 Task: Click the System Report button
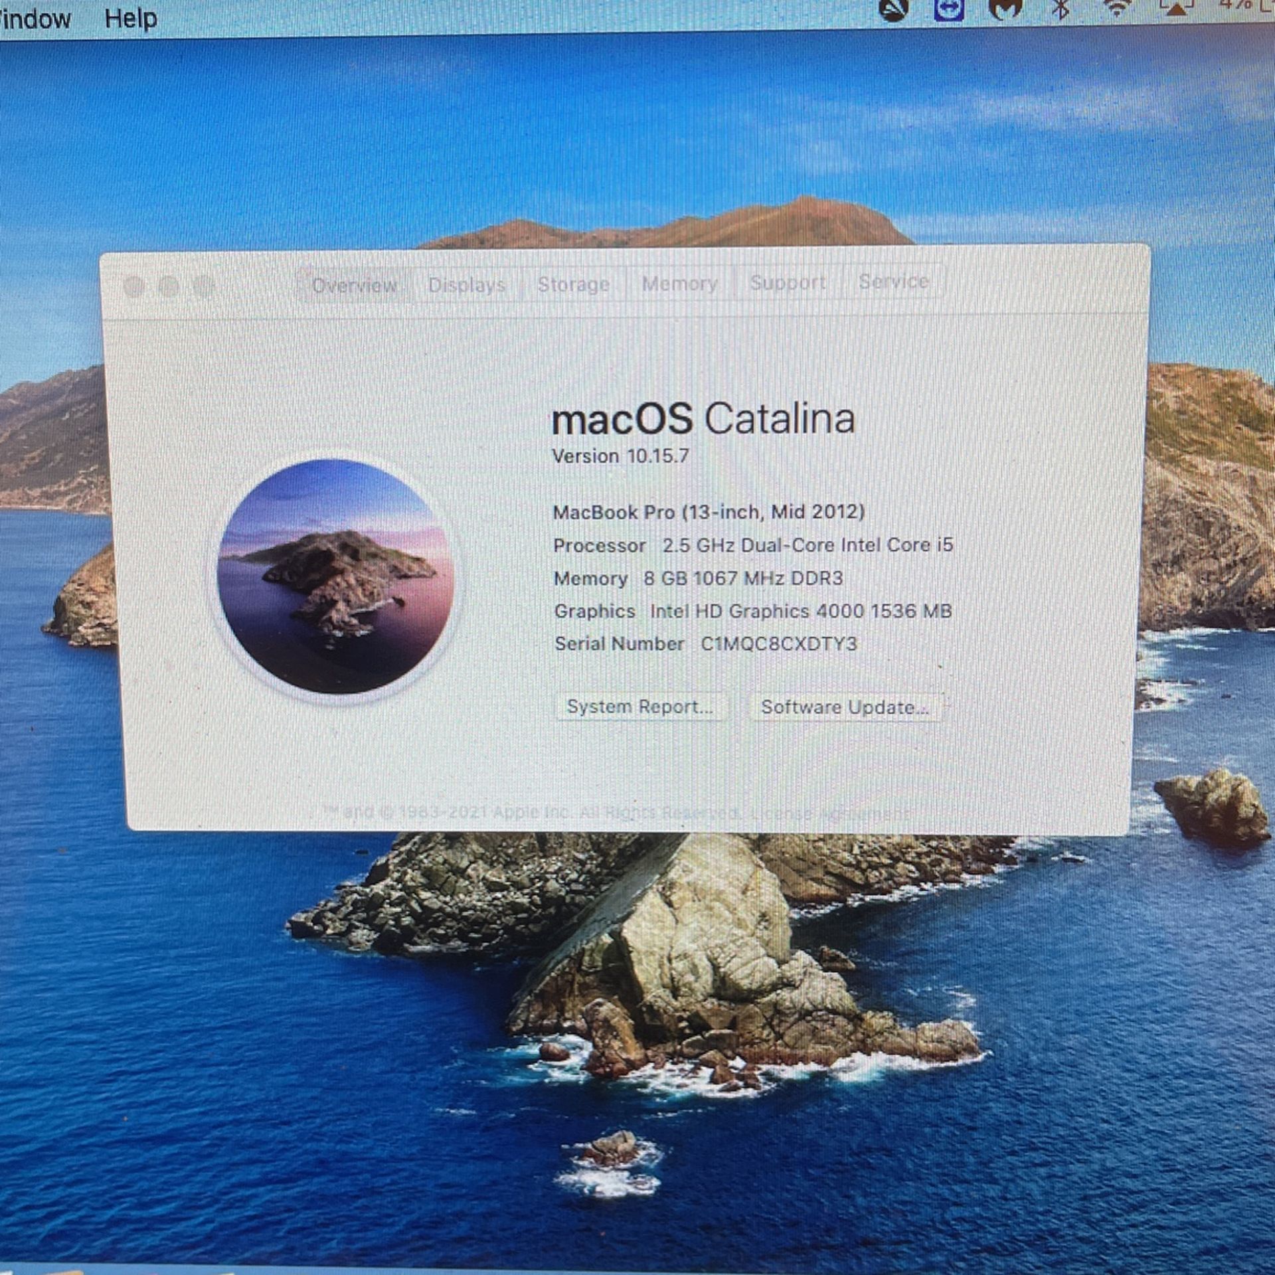coord(639,707)
